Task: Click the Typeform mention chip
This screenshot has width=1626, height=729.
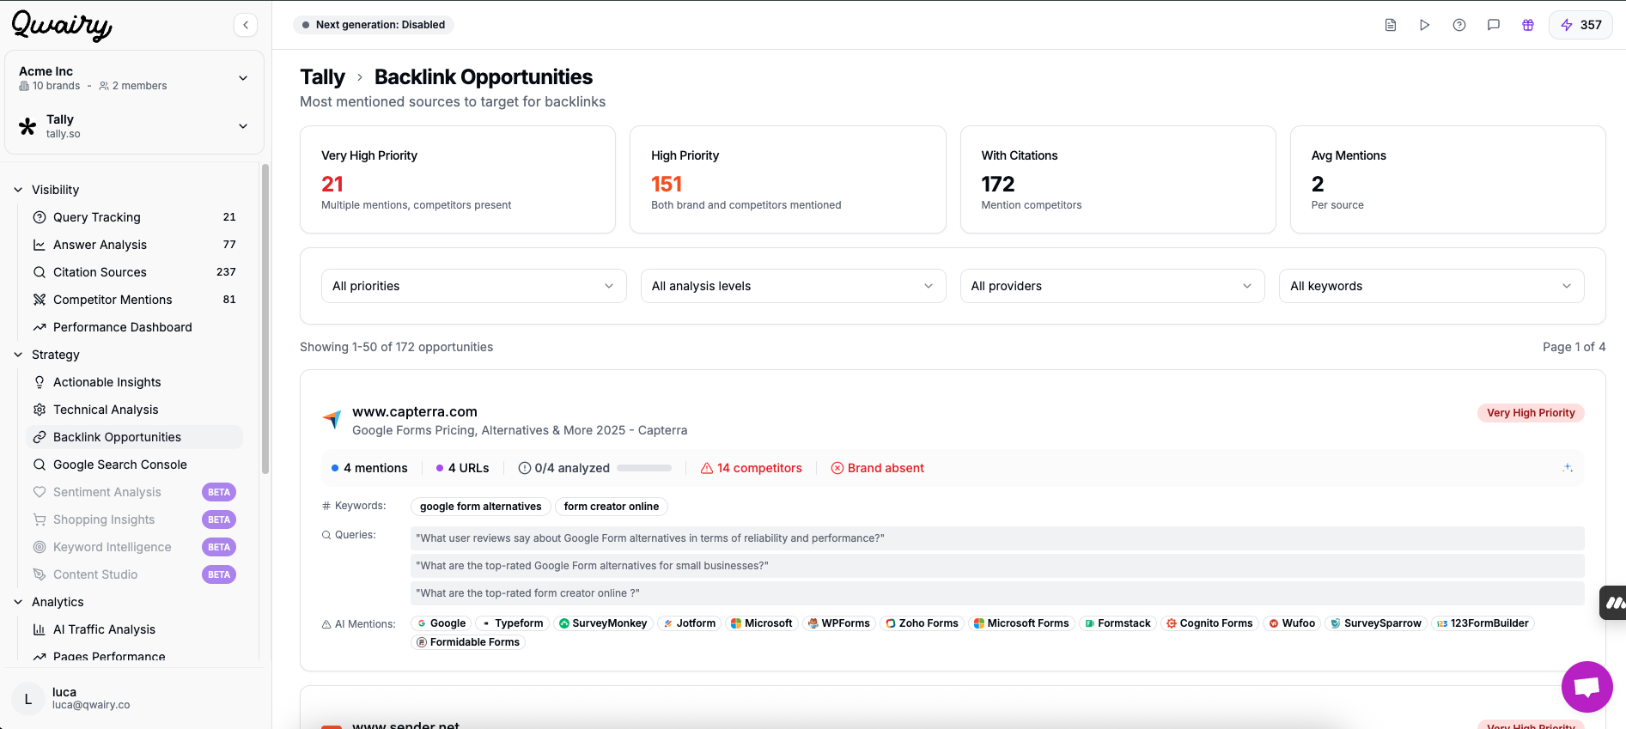Action: click(512, 623)
